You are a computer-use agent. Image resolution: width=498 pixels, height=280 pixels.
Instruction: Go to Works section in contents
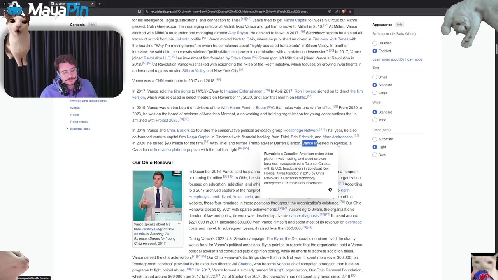point(75,108)
